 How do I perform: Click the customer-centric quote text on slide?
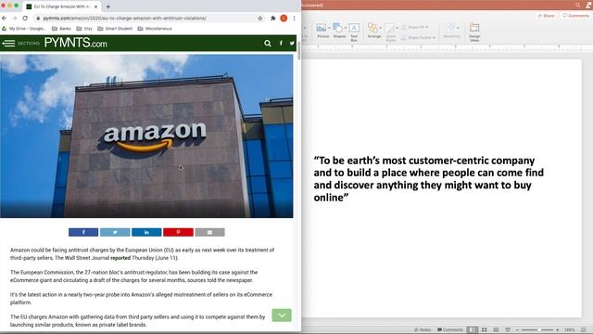(x=428, y=179)
